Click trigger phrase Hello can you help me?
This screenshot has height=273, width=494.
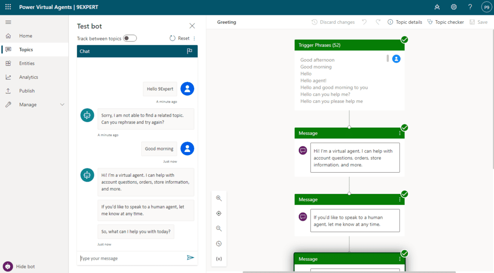coord(325,94)
